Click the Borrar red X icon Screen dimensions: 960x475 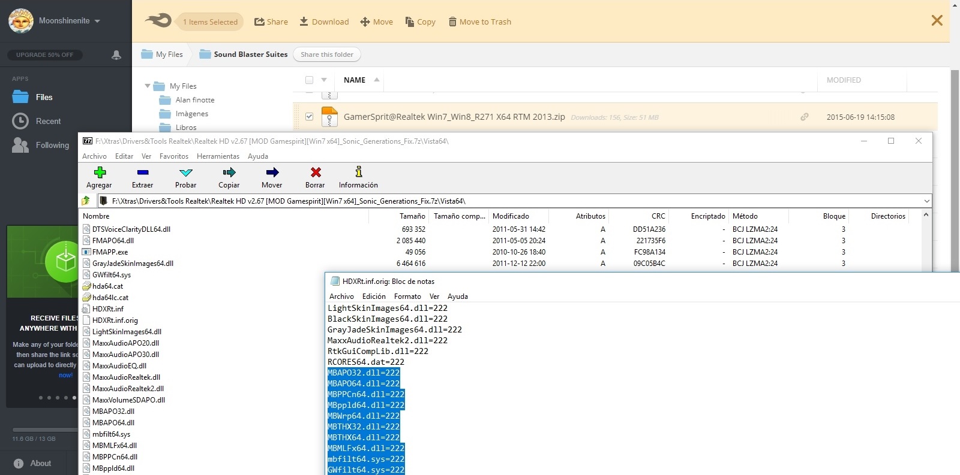coord(316,173)
